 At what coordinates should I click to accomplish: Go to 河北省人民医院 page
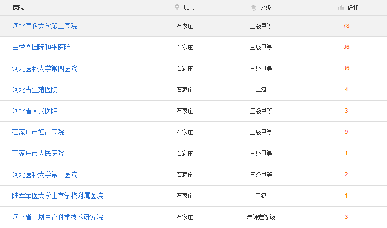pos(35,111)
